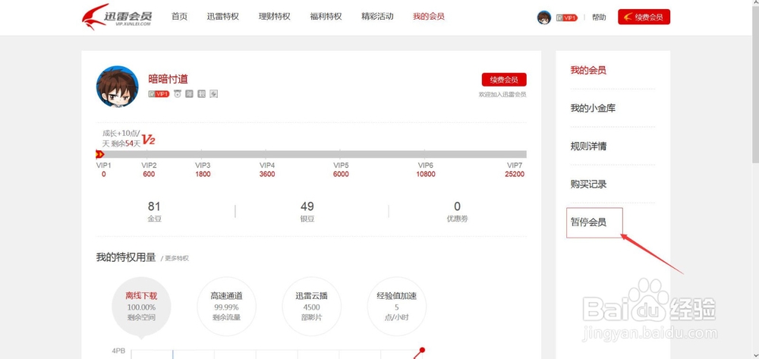Click the VIP1 badge in header
Screen dimensions: 759x359
(567, 17)
